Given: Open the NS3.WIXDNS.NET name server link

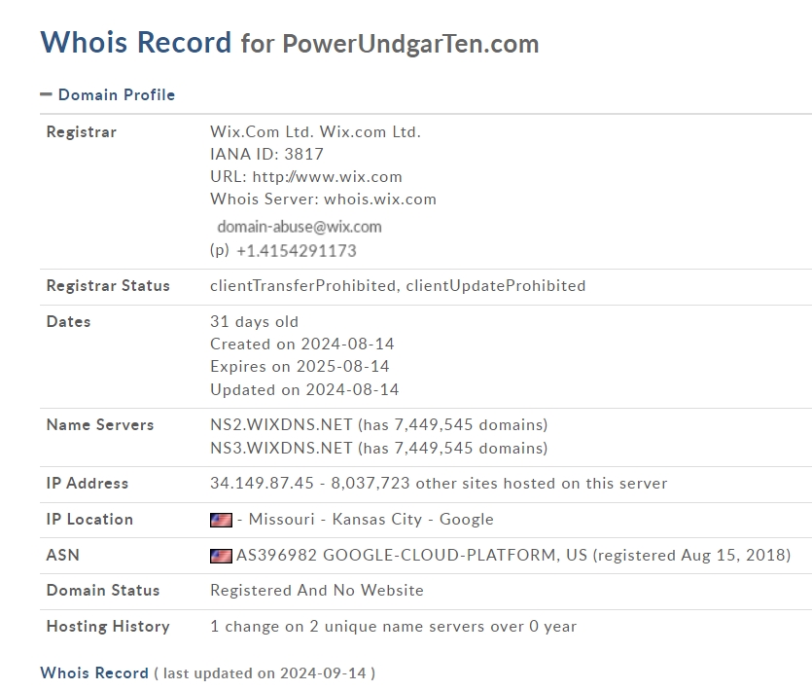Looking at the screenshot, I should pyautogui.click(x=281, y=448).
